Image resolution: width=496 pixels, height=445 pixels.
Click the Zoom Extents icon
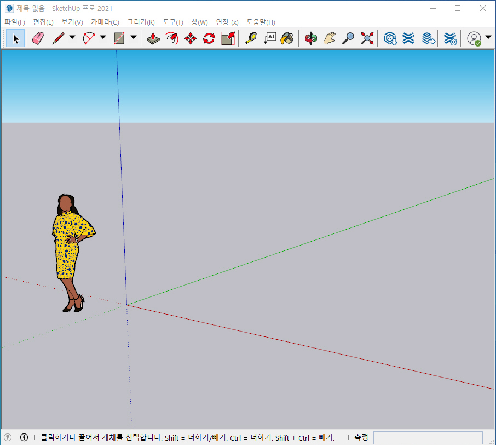[367, 38]
